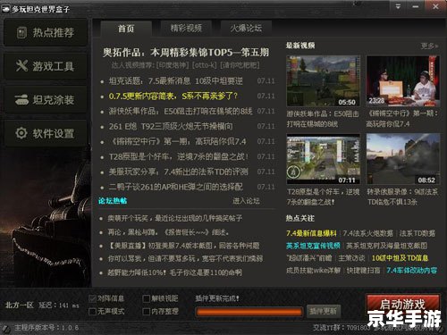The width and height of the screenshot is (447, 335).
Task: Enable the 无声模式 checkbox
Action: tap(93, 312)
